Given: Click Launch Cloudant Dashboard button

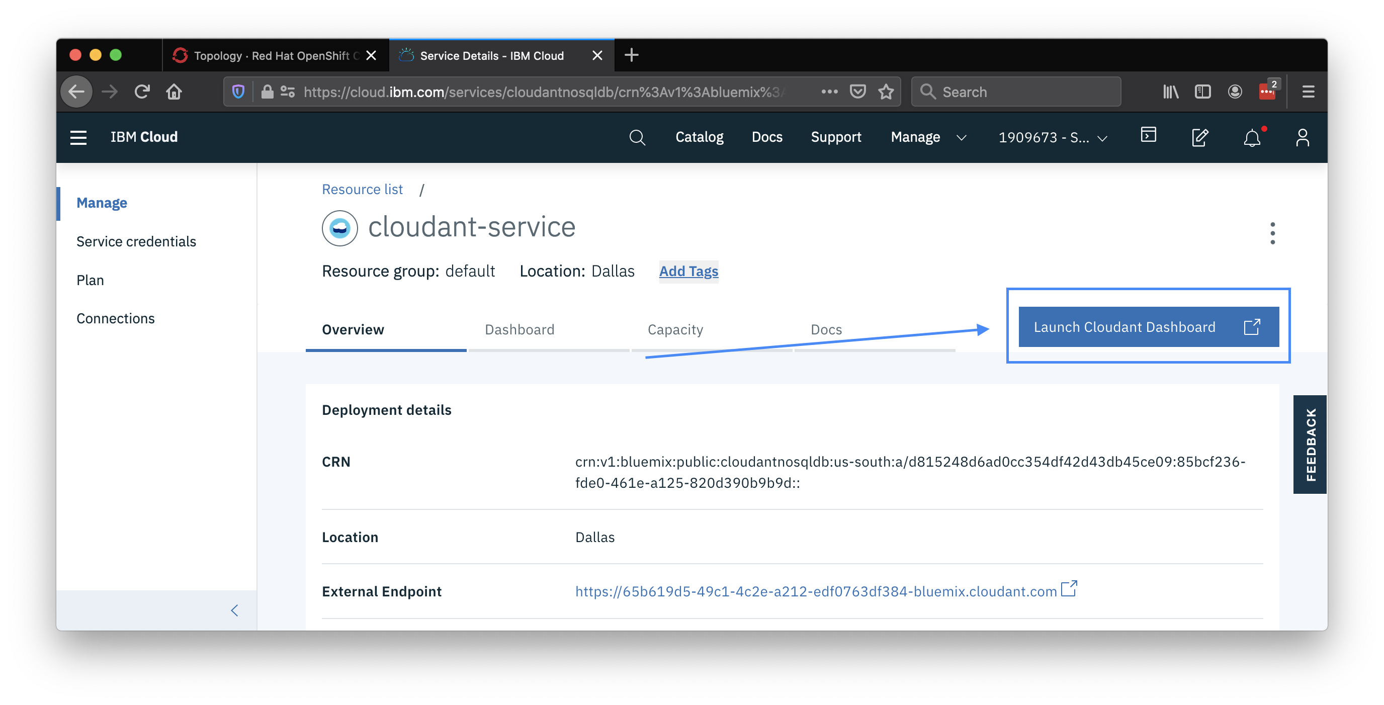Looking at the screenshot, I should pyautogui.click(x=1148, y=327).
